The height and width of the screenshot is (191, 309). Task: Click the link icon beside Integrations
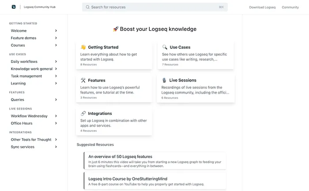click(x=83, y=114)
